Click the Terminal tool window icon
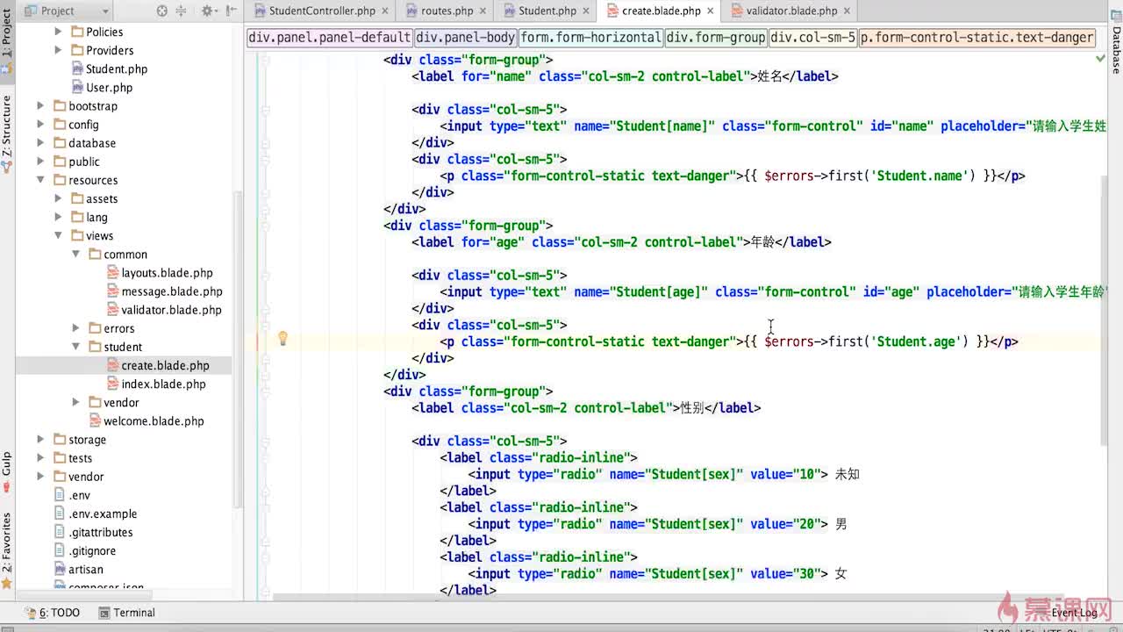The height and width of the screenshot is (632, 1123). pyautogui.click(x=104, y=613)
